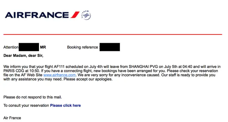Click the red Air France slash mark
228x122 pixels.
pos(75,15)
